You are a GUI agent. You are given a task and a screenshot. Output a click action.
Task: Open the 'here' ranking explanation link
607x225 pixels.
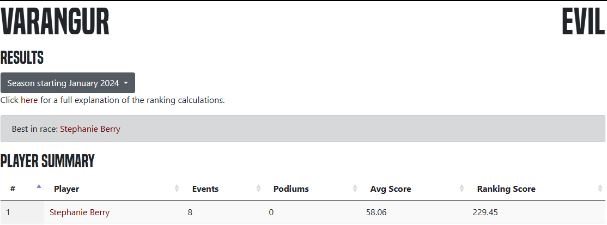point(29,100)
